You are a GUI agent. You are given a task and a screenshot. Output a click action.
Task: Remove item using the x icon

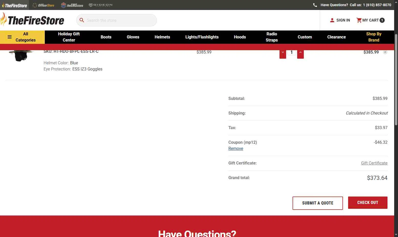[x=385, y=52]
